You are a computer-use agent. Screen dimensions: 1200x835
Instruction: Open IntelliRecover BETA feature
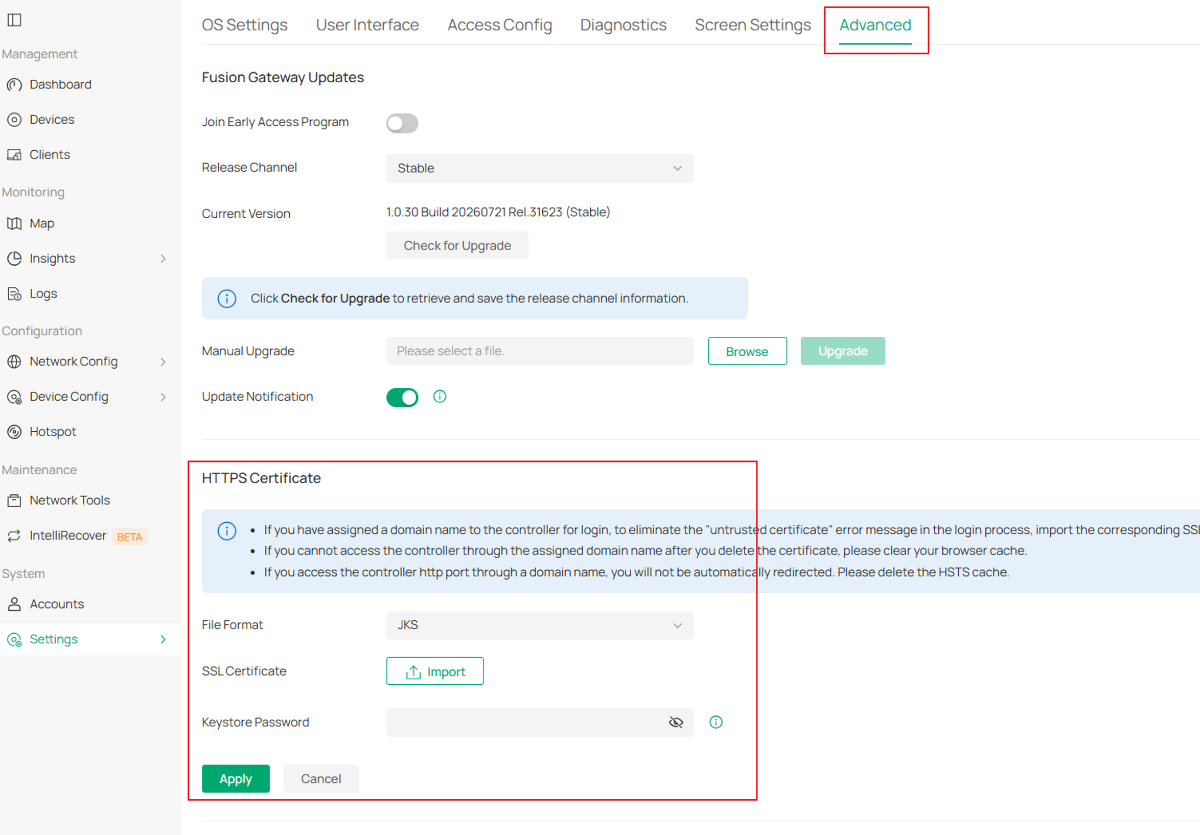tap(77, 536)
